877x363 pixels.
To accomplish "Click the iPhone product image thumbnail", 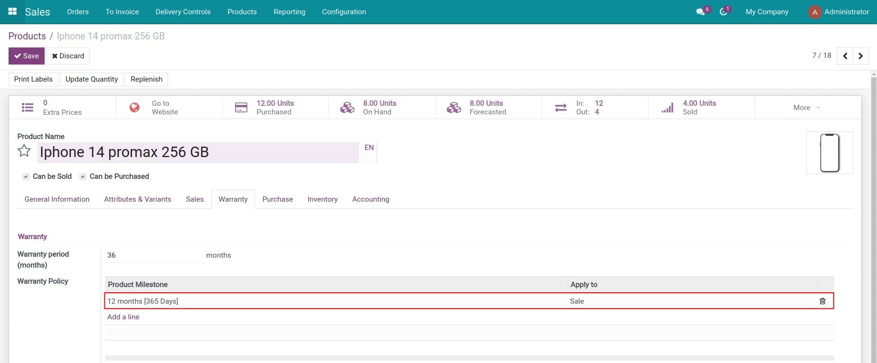I will [829, 153].
